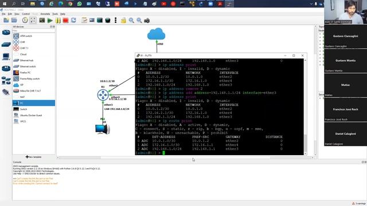Select the Insert a picture tool
Screen dimensions: 367x206
tap(92, 21)
